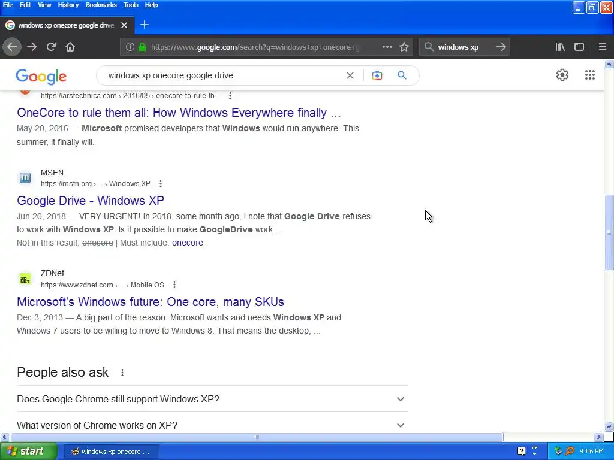
Task: Click the ZDNet site favicon
Action: (25, 279)
